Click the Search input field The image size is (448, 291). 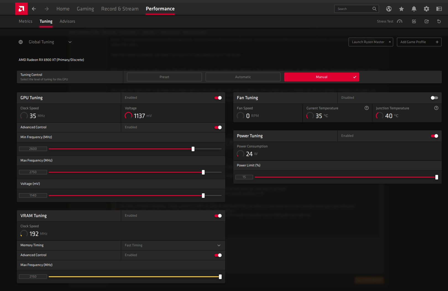point(357,9)
